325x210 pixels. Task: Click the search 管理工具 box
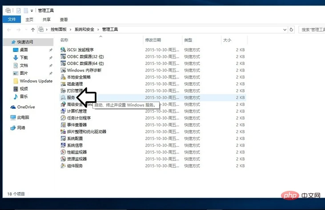[x=312, y=30]
